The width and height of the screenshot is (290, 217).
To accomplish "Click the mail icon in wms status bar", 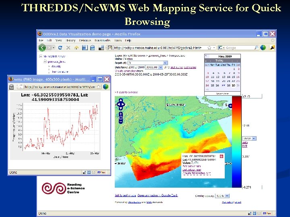I will point(93,172).
